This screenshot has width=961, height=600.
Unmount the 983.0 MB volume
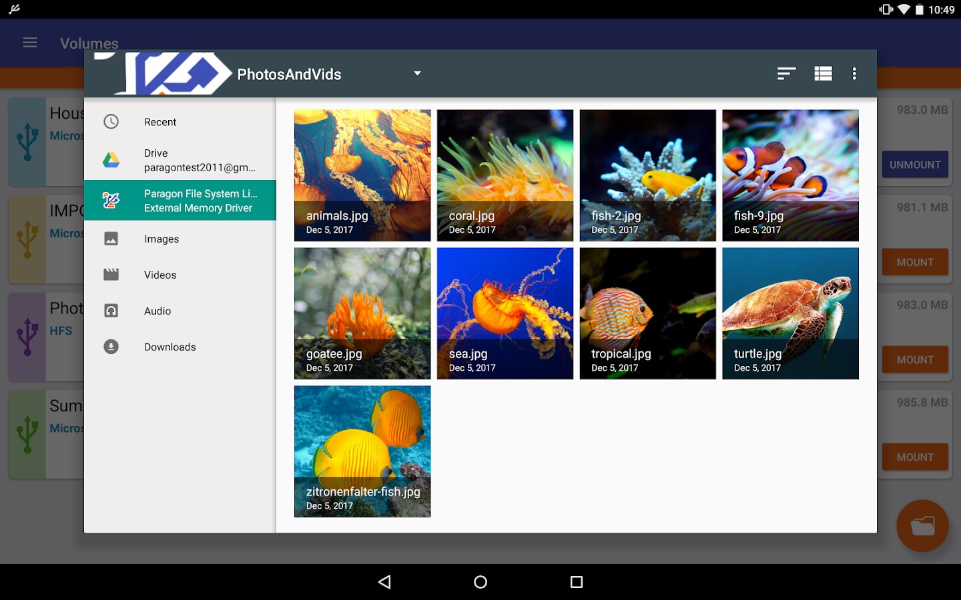(915, 164)
